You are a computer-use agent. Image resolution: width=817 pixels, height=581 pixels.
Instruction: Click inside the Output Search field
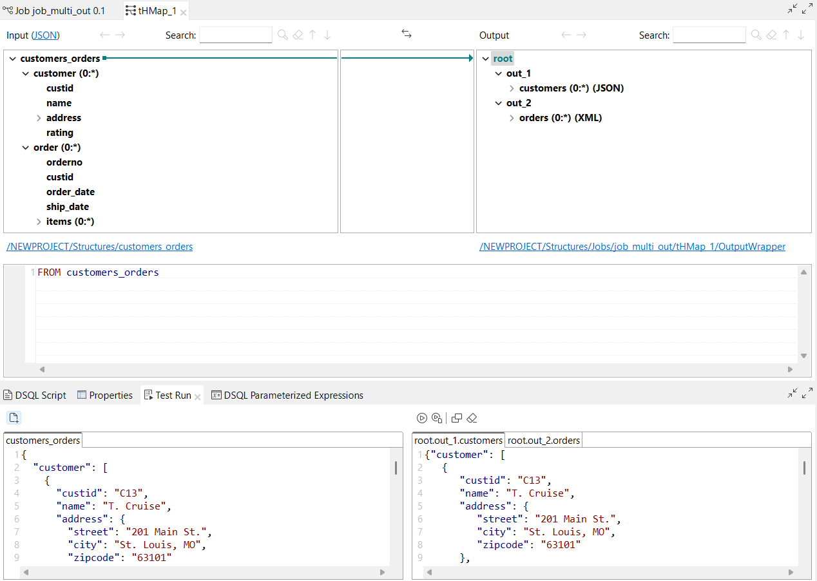[709, 35]
